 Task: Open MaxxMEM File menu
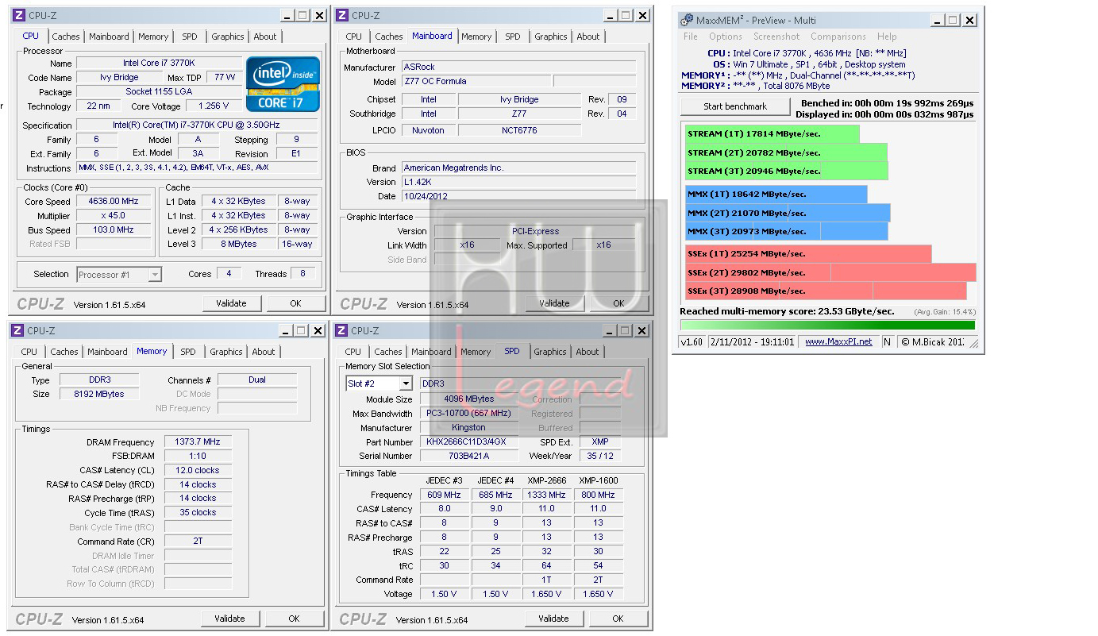[691, 37]
